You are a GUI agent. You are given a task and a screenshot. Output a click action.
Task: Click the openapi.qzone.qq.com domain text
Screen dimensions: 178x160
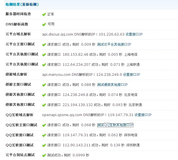62,115
